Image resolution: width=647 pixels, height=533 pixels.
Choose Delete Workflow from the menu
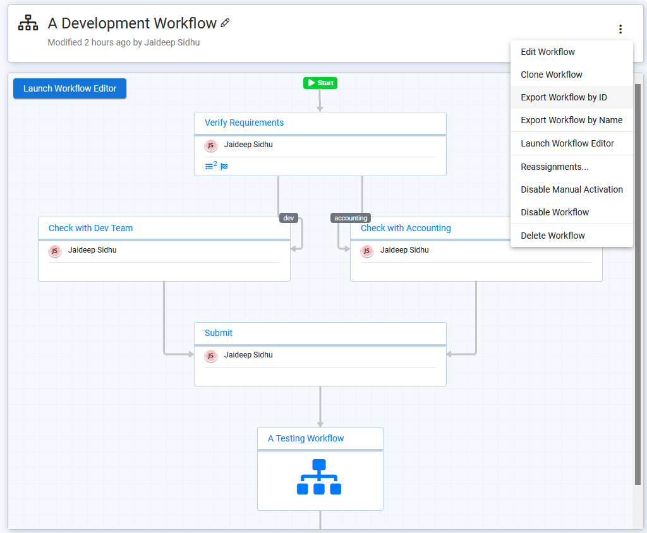571,236
